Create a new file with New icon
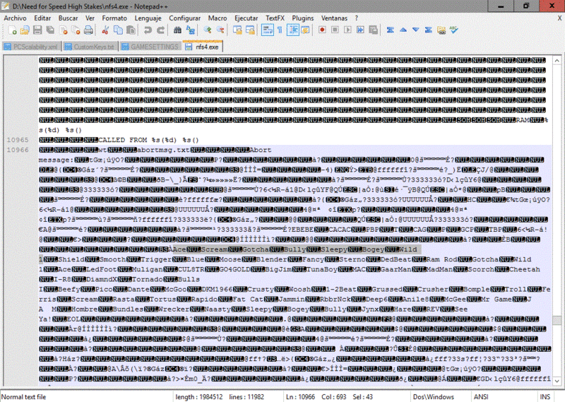Screen dimensions: 565x402 [x=12, y=30]
